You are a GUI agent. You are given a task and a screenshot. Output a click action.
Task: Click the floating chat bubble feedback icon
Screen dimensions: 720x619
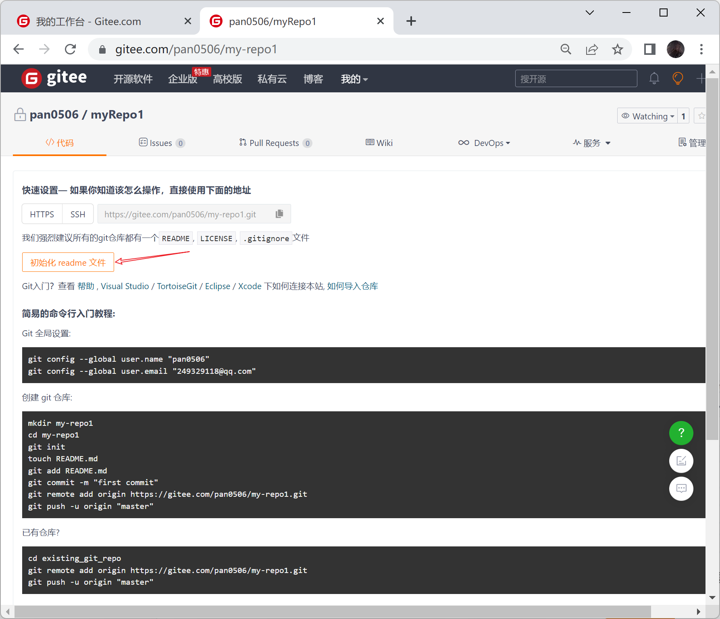pyautogui.click(x=681, y=488)
